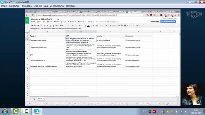Click the CRM cell in column A
Image resolution: width=205 pixels, height=115 pixels.
pos(48,52)
